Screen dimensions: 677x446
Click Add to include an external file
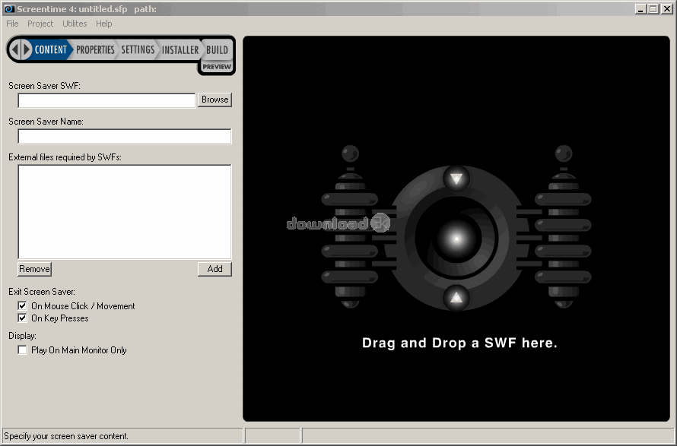(x=215, y=269)
